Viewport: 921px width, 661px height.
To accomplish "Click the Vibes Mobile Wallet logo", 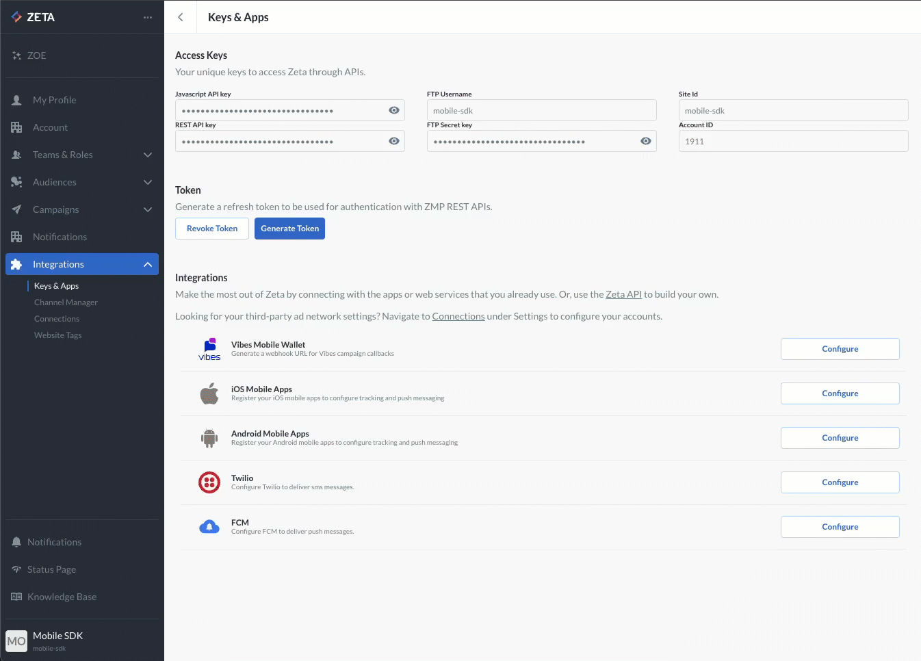I will 209,349.
